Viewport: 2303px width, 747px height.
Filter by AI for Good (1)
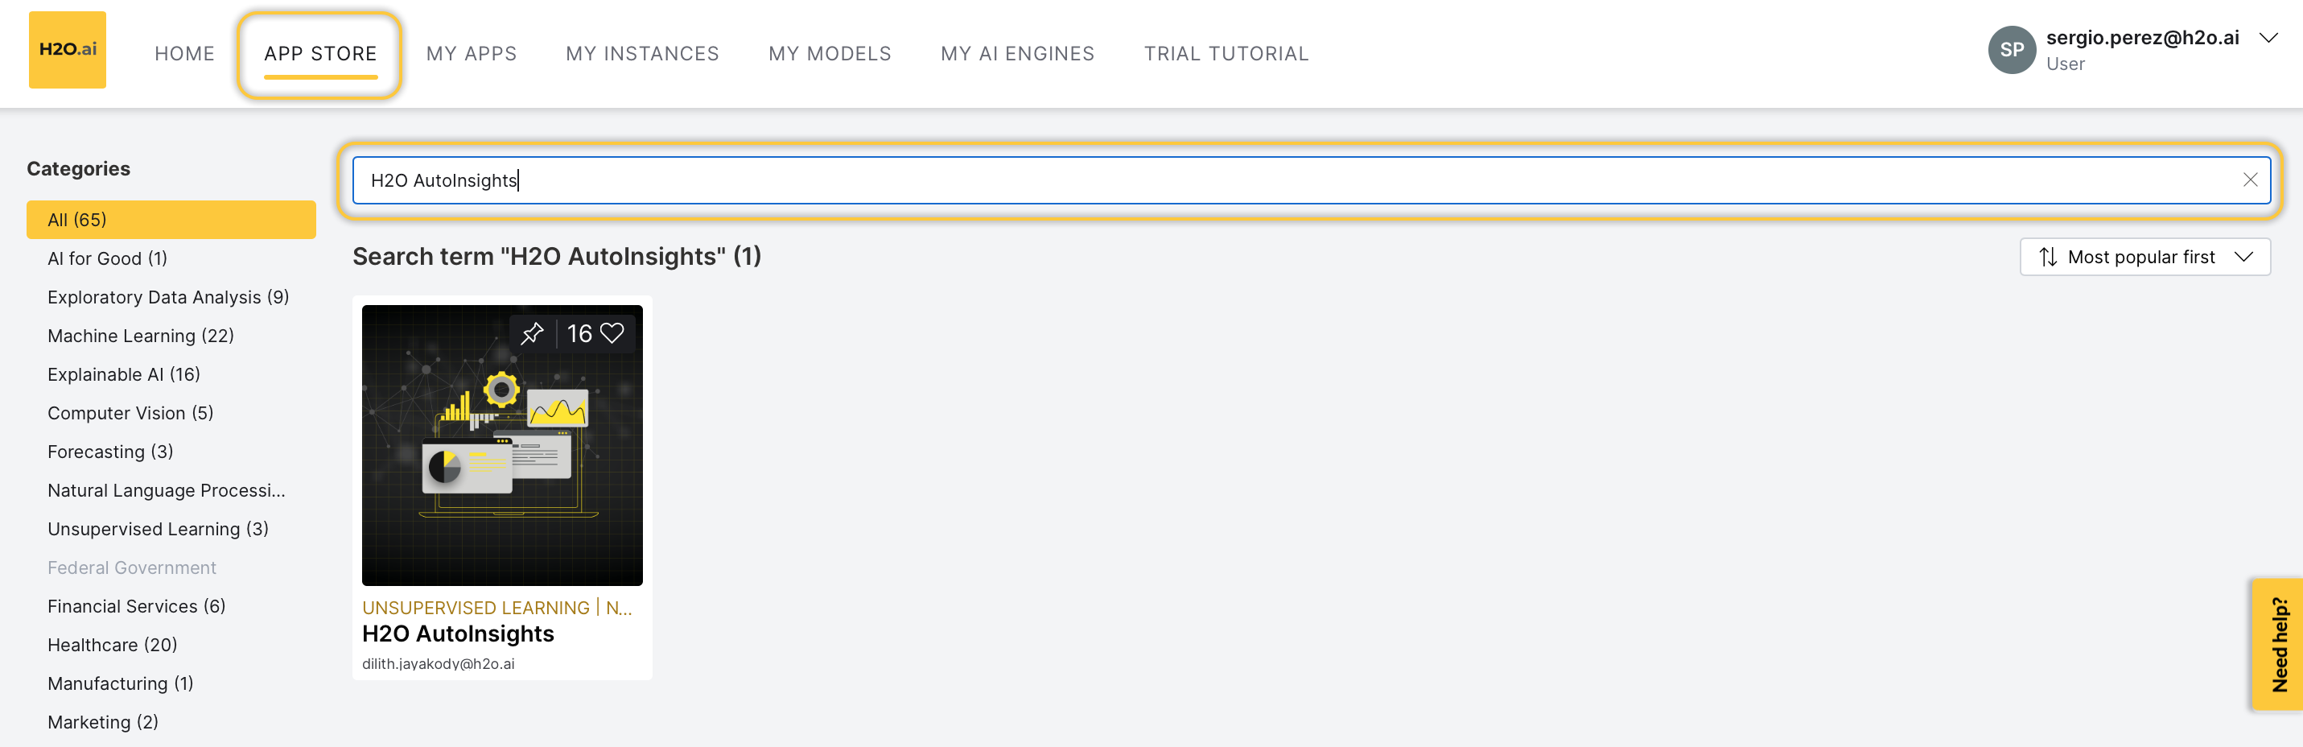(x=107, y=258)
